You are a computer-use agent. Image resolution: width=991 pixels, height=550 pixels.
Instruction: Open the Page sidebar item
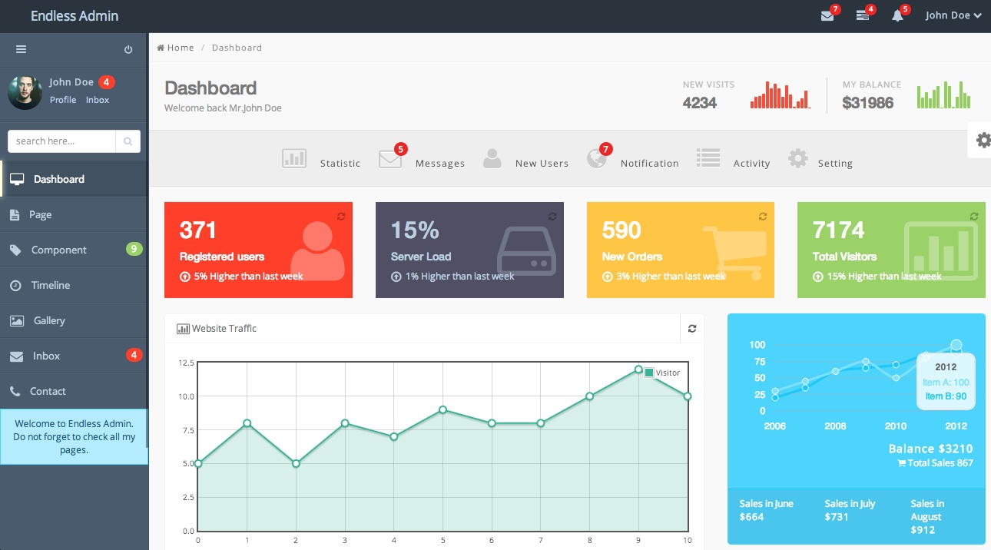pos(74,215)
